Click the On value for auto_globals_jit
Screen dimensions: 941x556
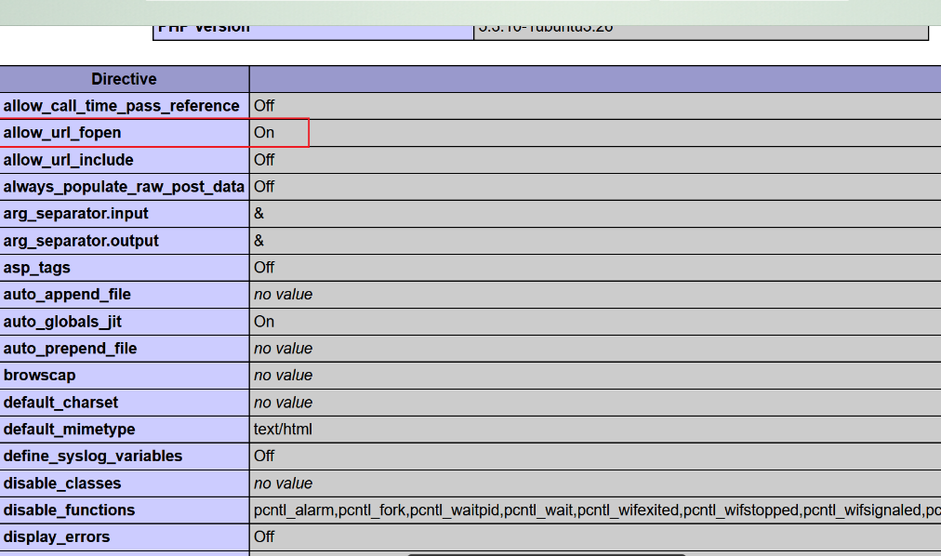pos(264,322)
